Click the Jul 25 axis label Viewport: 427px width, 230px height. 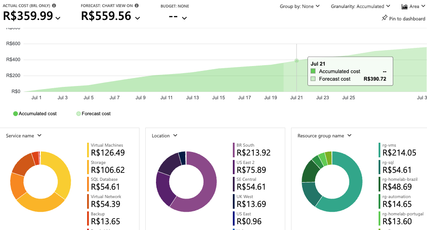348,97
